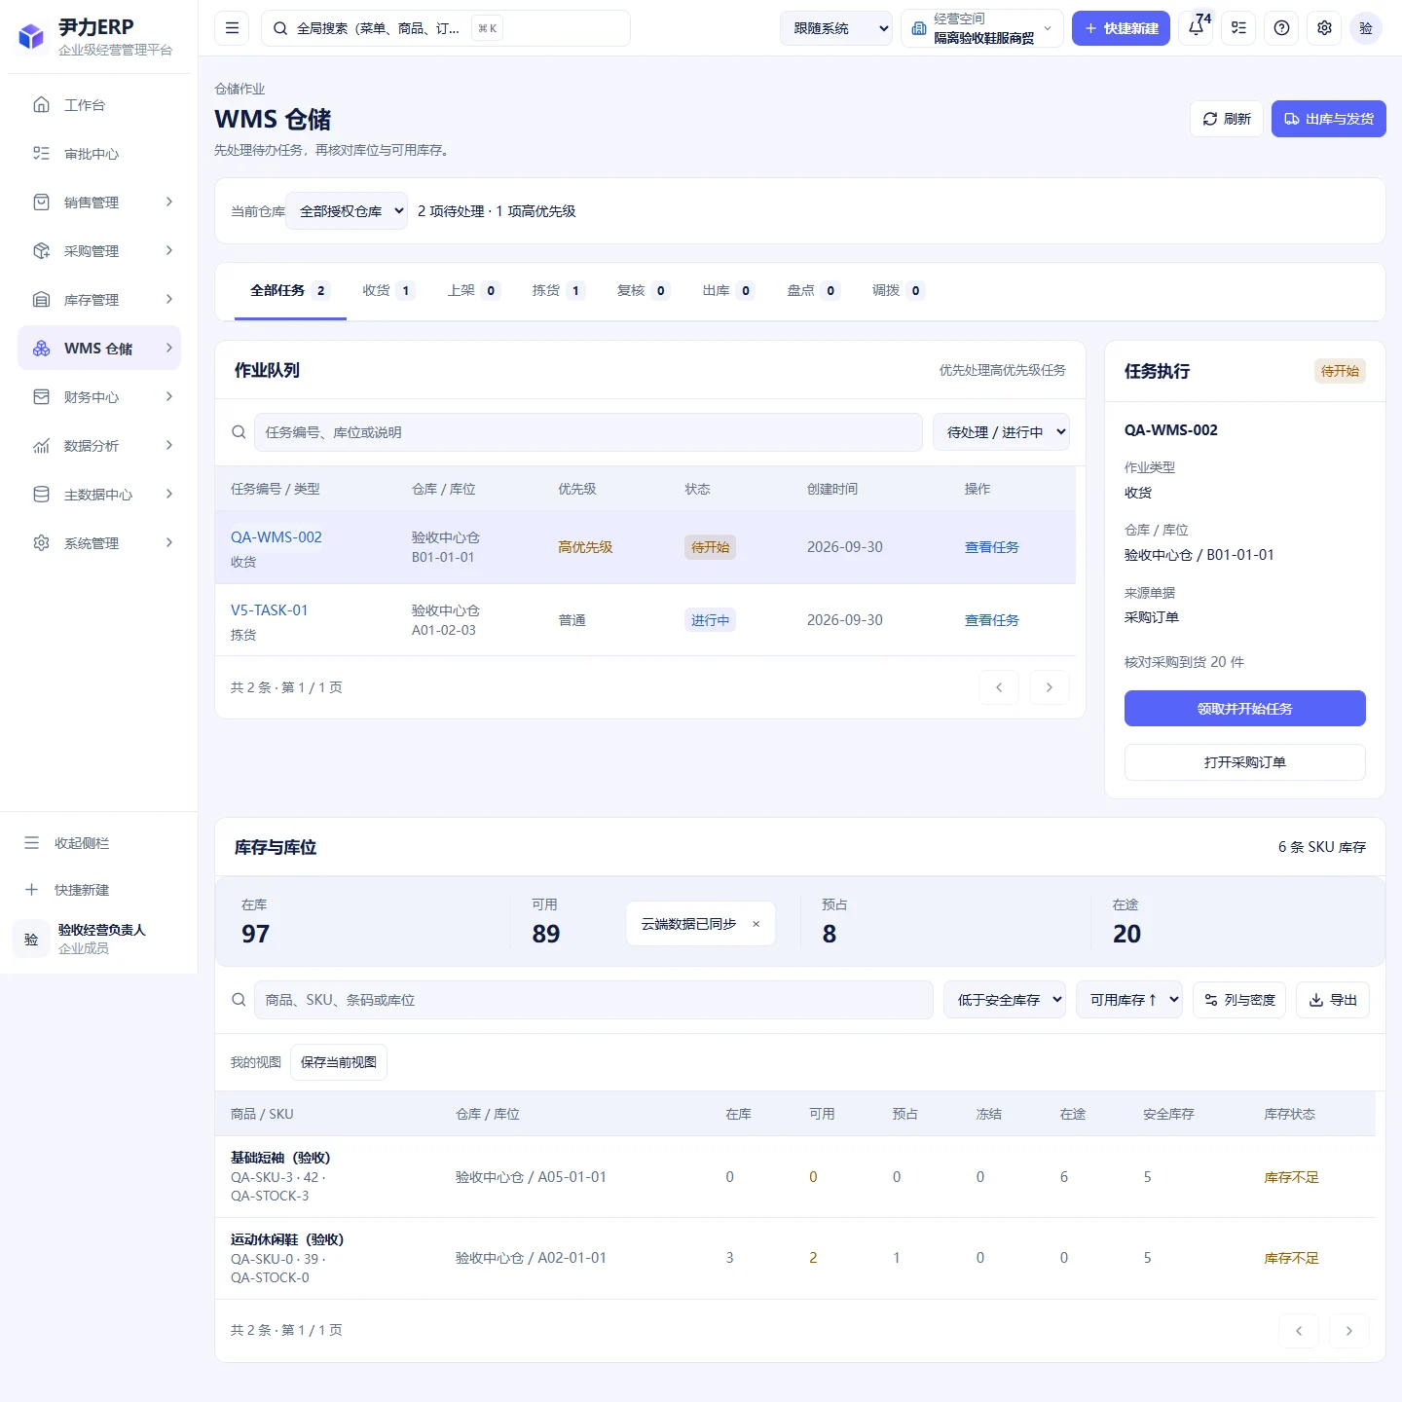Toggle the hamburger menu button in header
The width and height of the screenshot is (1402, 1402).
coord(232,28)
